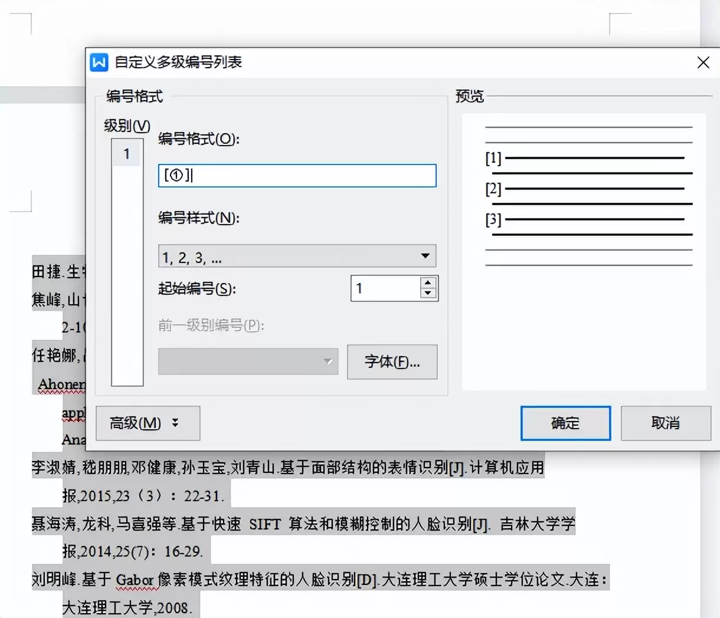Click the 起始编号 number field

pos(385,288)
